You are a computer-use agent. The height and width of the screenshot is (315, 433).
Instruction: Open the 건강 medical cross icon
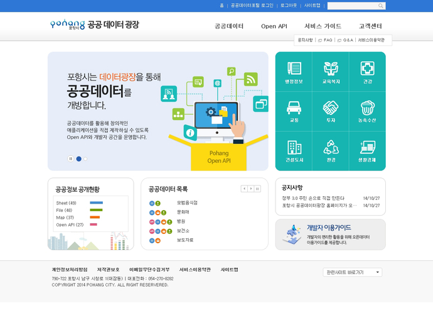coord(367,71)
